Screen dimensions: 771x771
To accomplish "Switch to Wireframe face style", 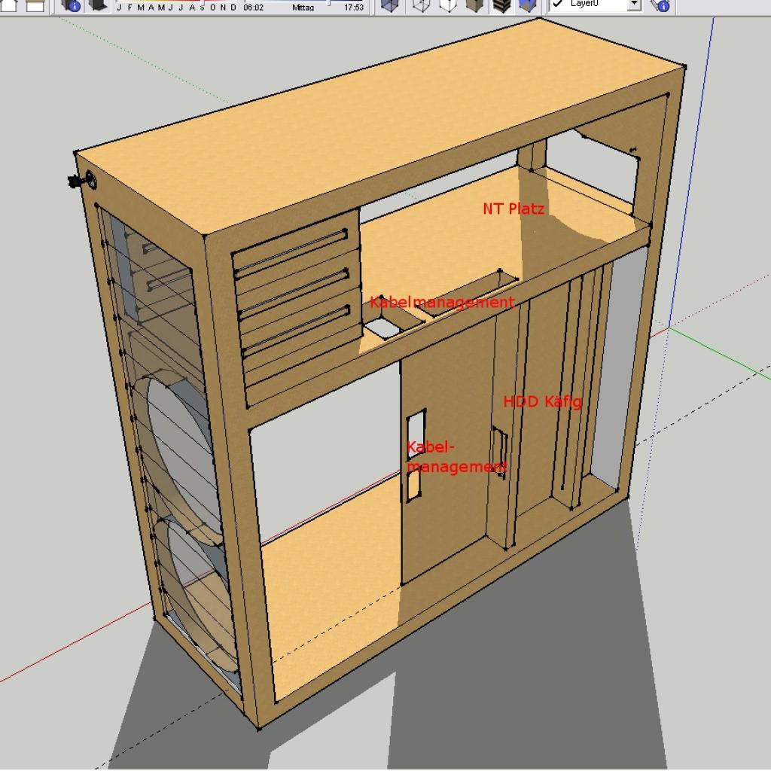I will coord(421,5).
